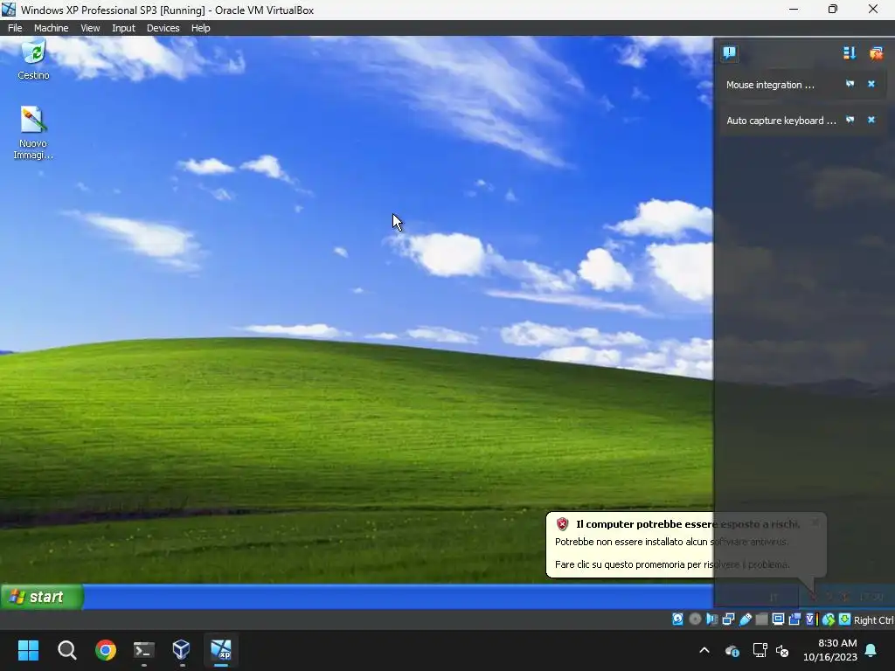Open the Devices menu

(163, 28)
